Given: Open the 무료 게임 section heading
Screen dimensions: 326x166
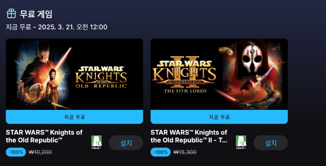Looking at the screenshot, I should pos(36,14).
